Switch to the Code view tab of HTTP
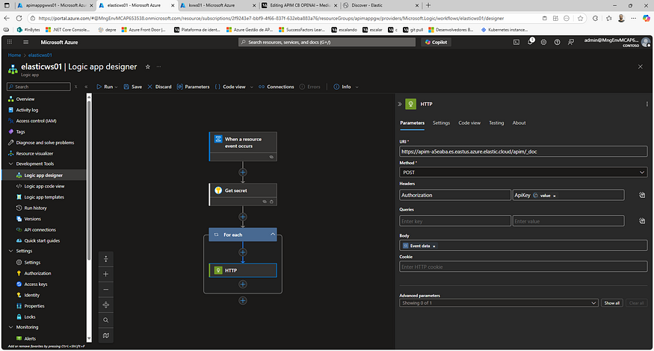The image size is (654, 351). point(469,123)
